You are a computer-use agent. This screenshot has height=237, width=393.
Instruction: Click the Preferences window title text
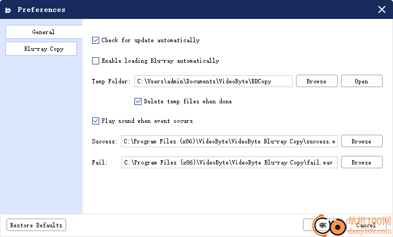[x=41, y=10]
